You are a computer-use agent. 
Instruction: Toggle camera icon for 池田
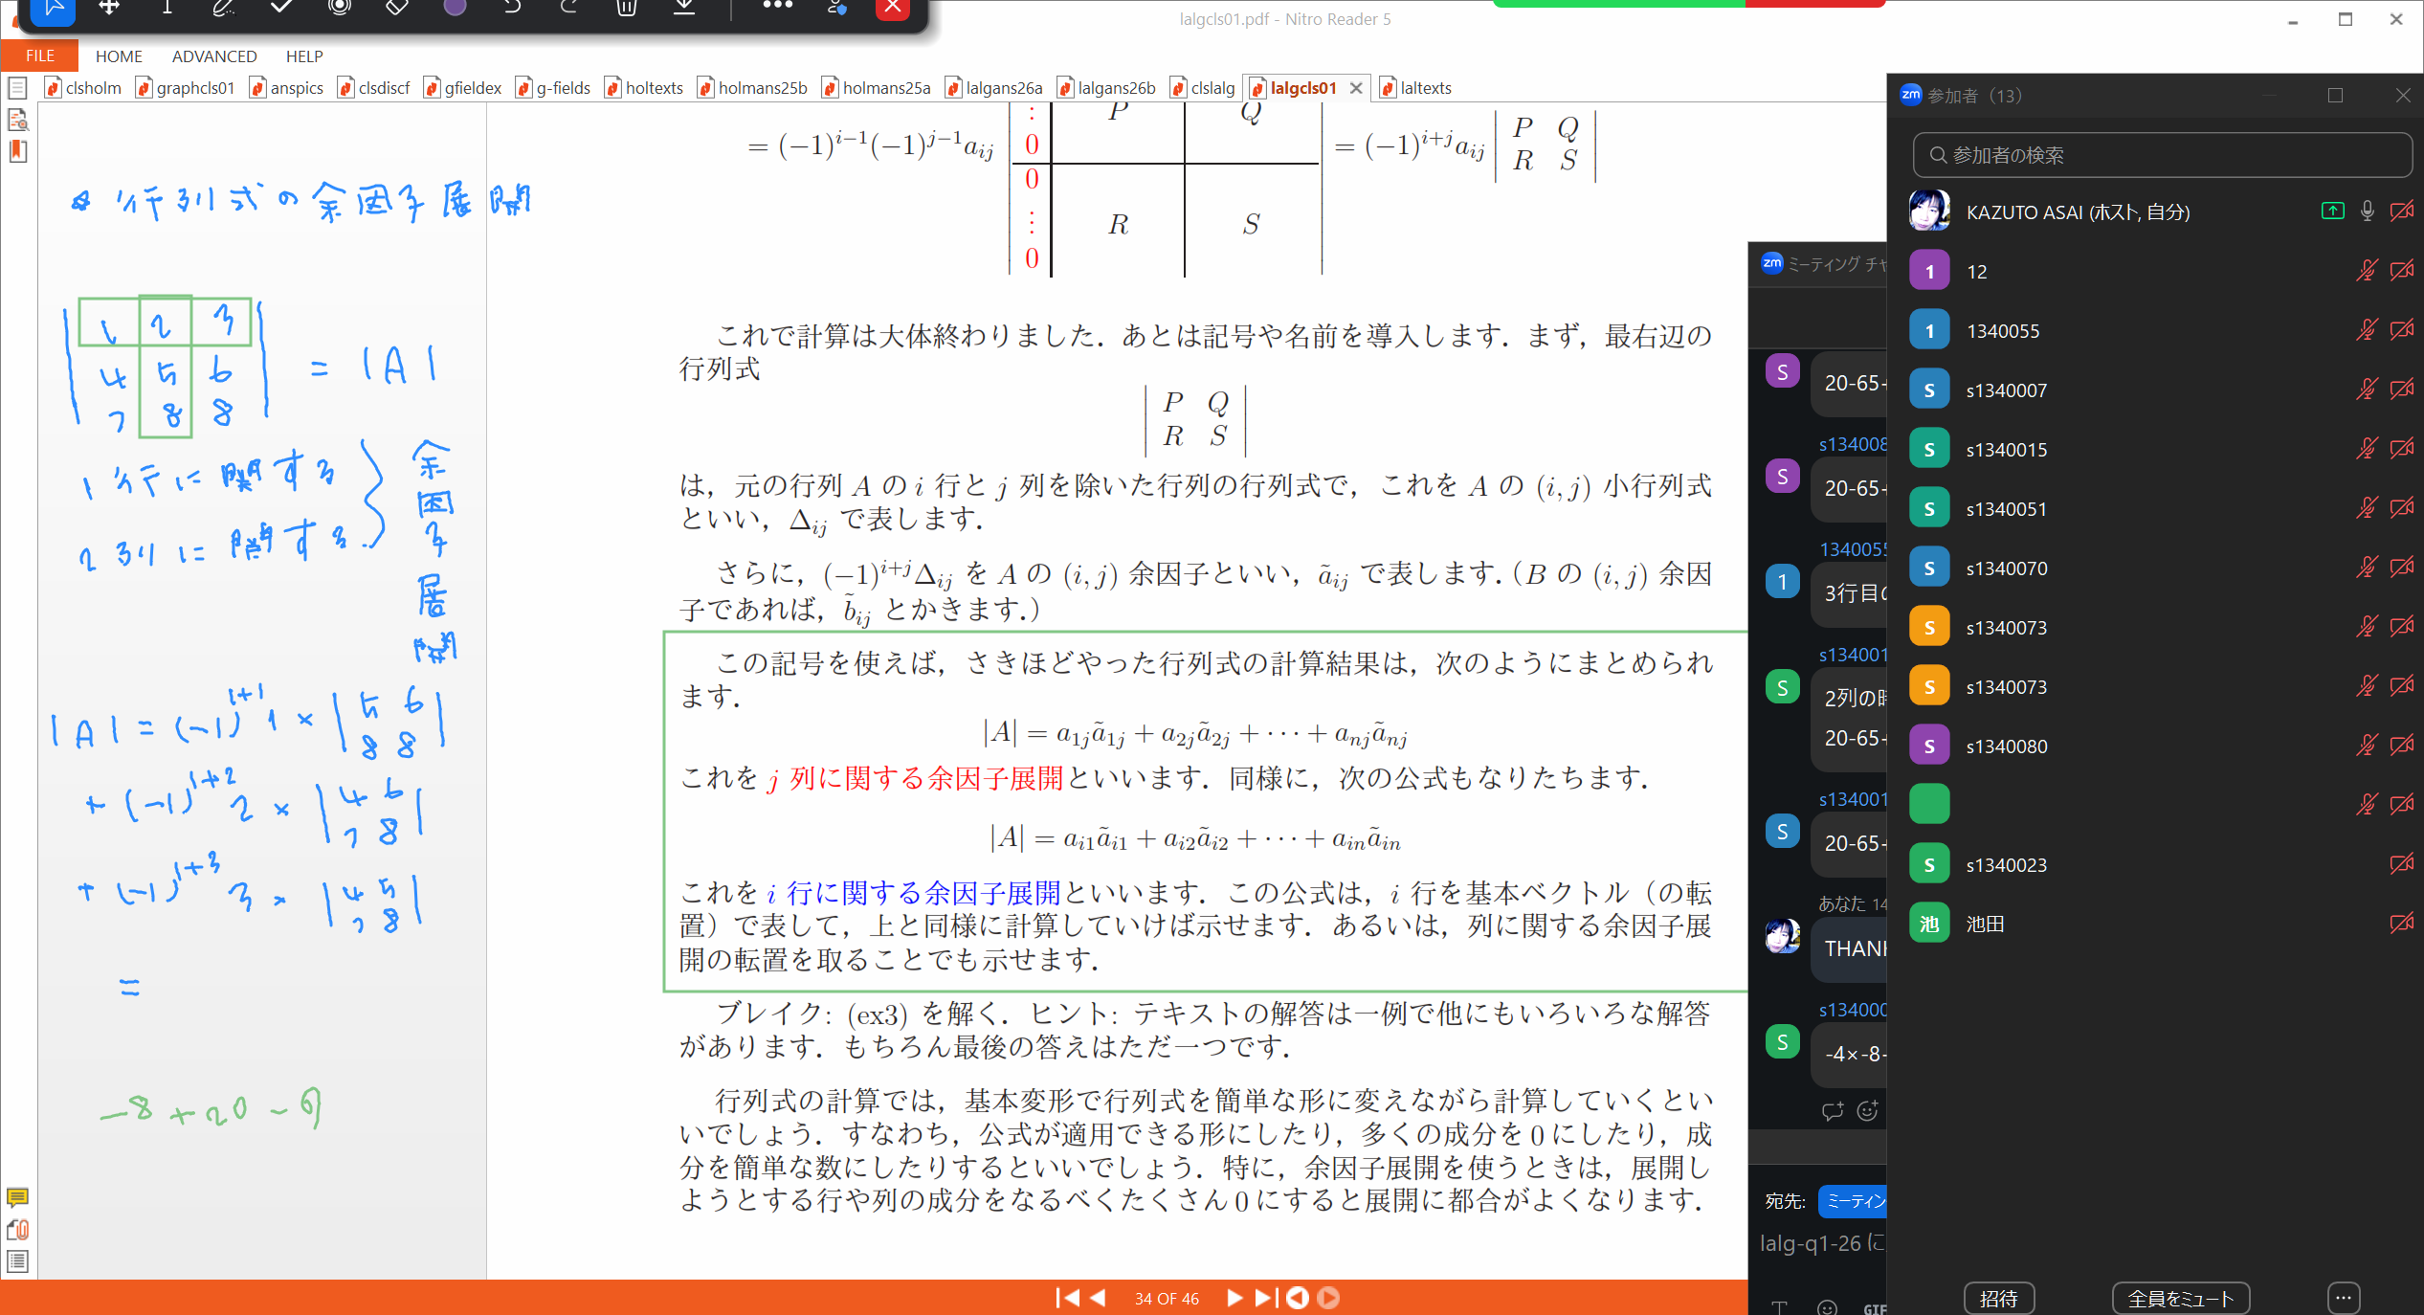pyautogui.click(x=2402, y=924)
